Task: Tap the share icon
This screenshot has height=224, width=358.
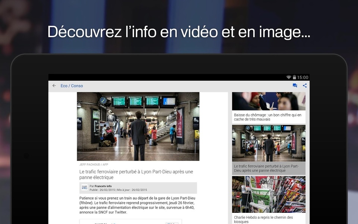Action: click(305, 86)
